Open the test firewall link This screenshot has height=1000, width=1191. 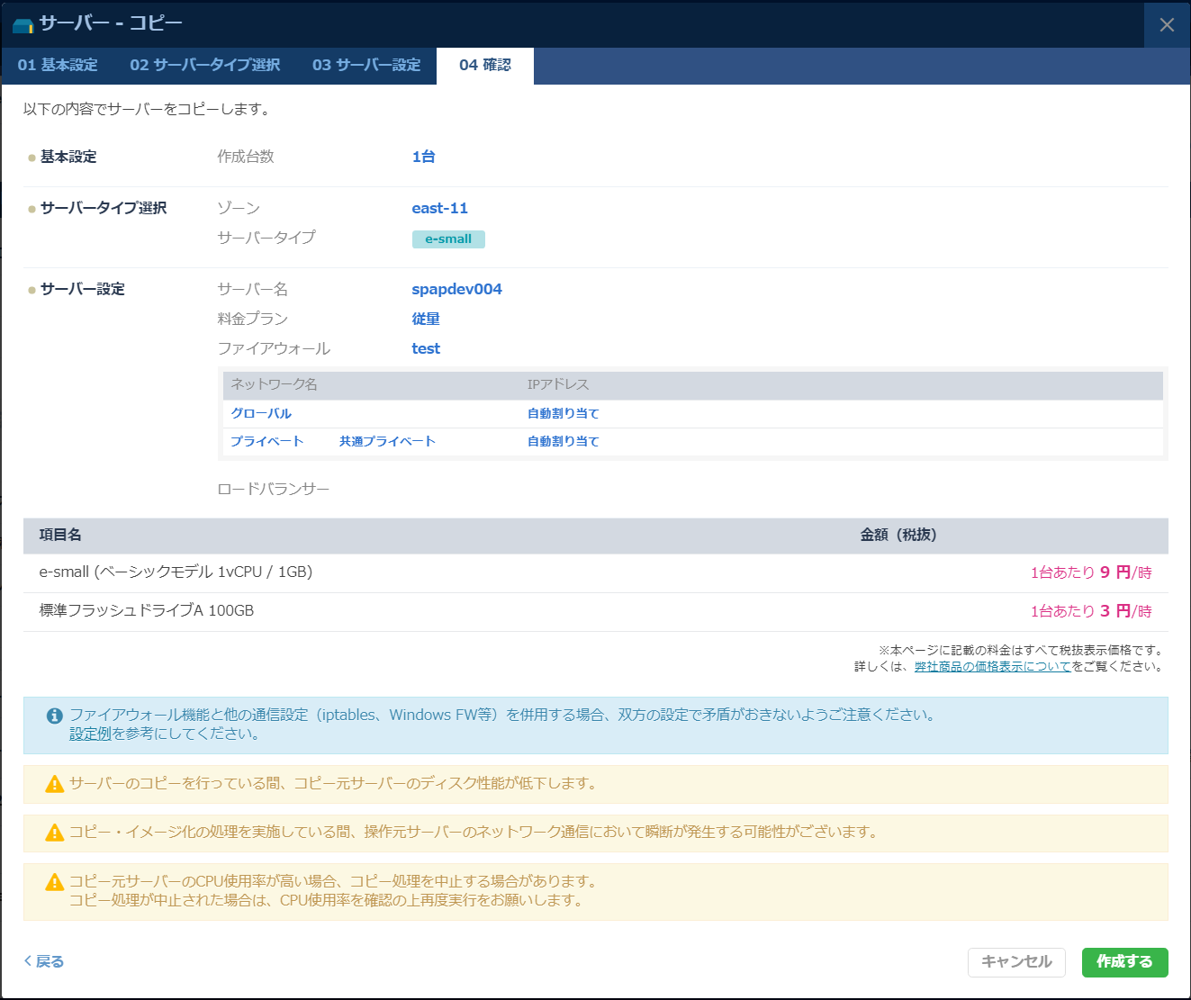pos(426,348)
